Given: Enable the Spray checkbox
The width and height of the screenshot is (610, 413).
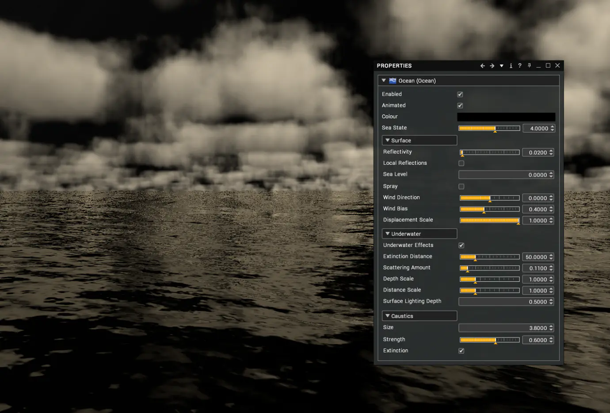Looking at the screenshot, I should point(461,186).
